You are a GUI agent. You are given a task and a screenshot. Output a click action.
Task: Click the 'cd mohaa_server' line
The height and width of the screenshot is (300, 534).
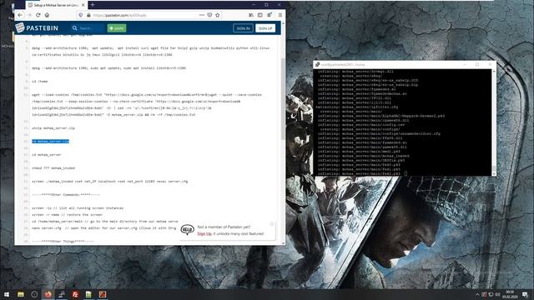pos(47,154)
